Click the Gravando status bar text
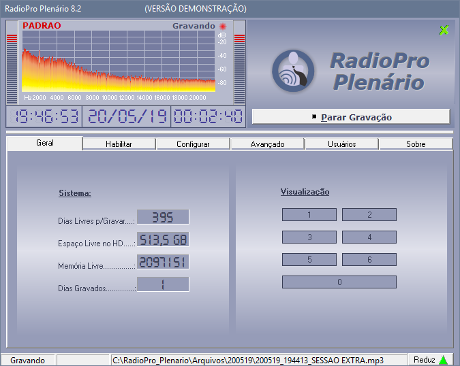The image size is (460, 366). (27, 360)
